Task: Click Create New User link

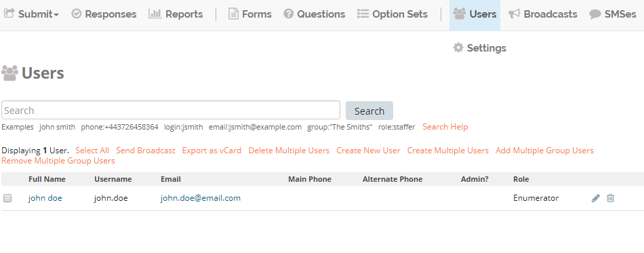Action: (x=368, y=151)
